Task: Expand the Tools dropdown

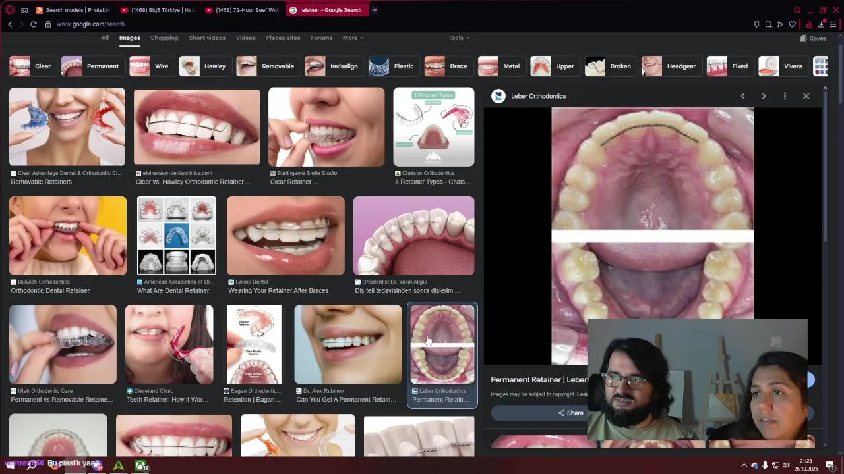Action: tap(459, 38)
